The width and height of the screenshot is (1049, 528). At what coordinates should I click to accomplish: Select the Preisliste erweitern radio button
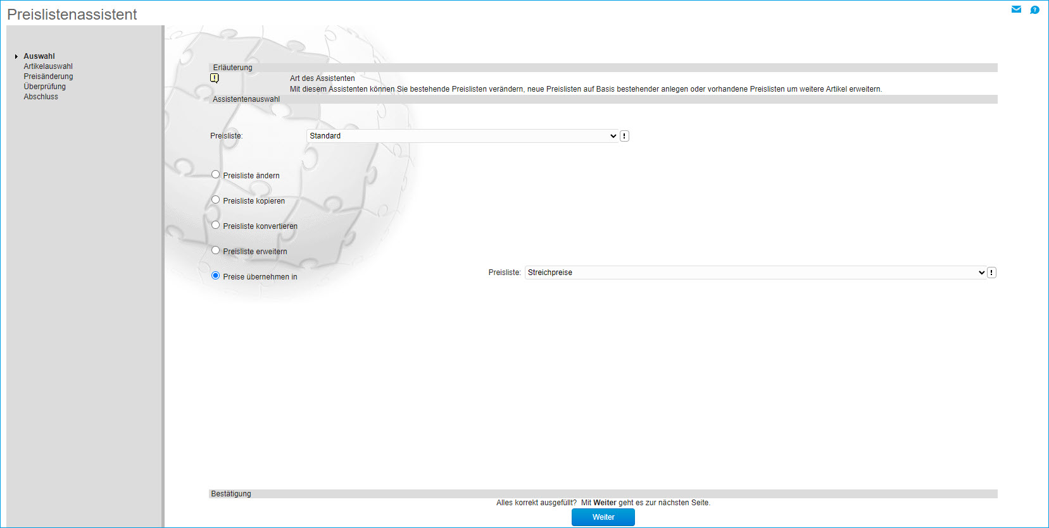pyautogui.click(x=216, y=250)
